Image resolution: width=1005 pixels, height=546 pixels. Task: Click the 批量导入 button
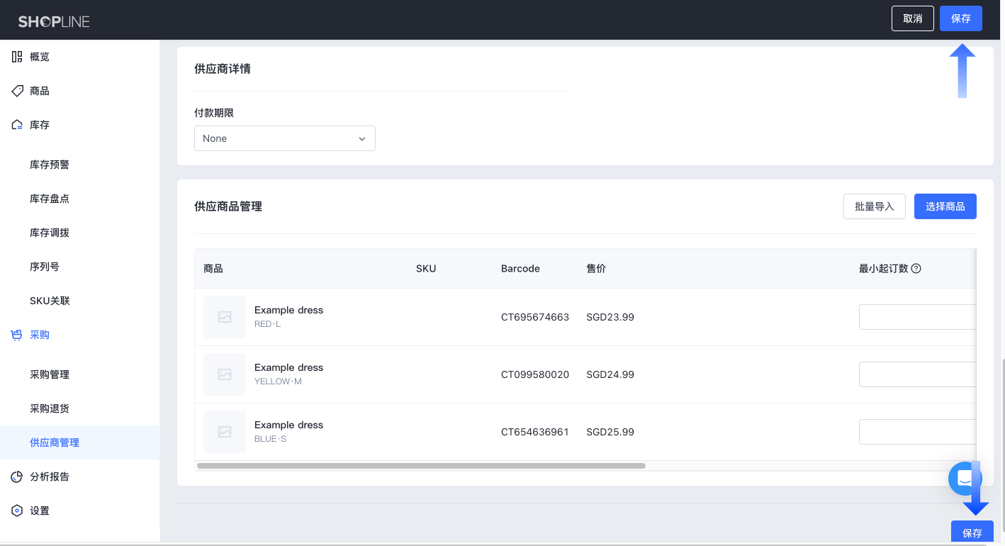coord(875,206)
